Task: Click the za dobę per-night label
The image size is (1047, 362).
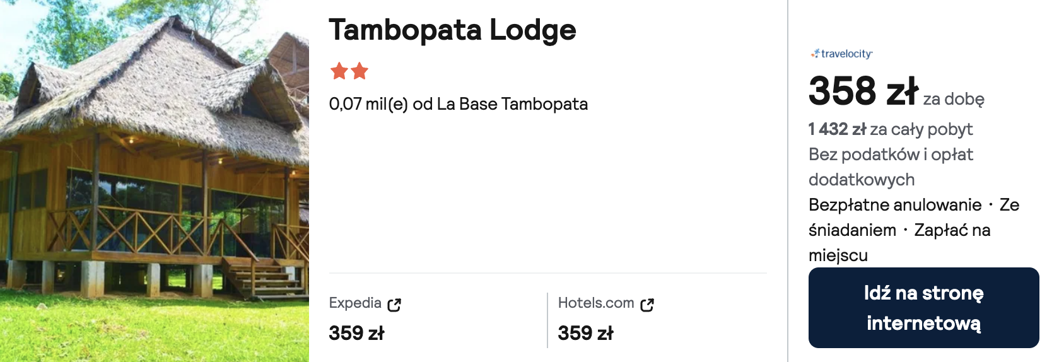Action: (954, 99)
